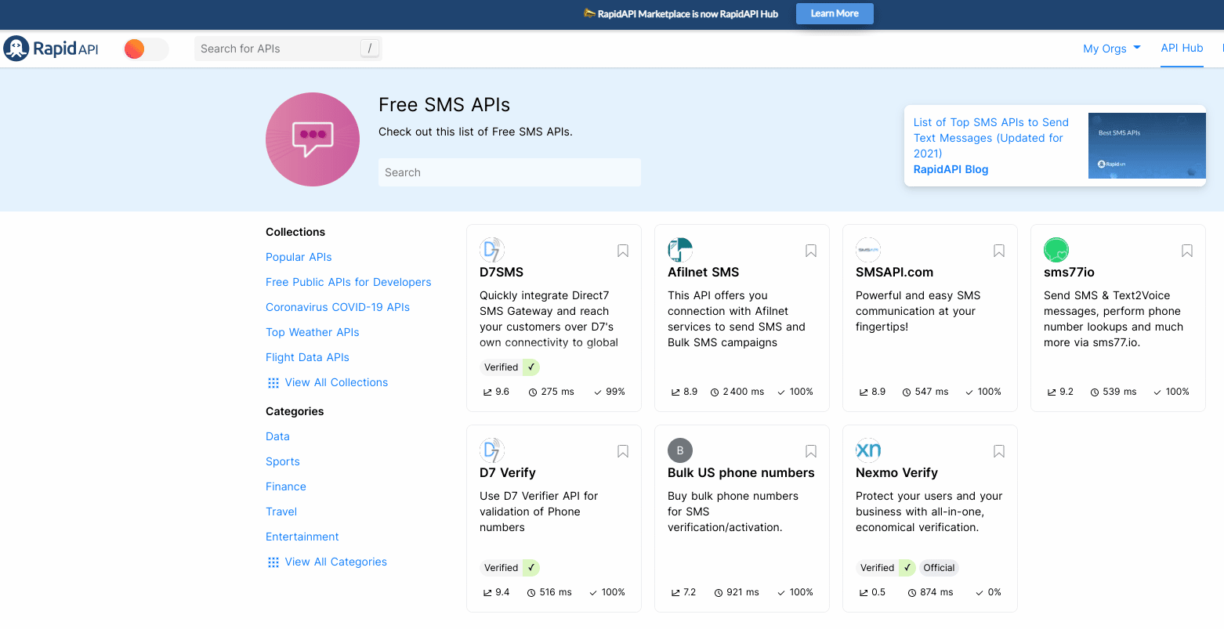
Task: Toggle the dark mode theme switch
Action: click(146, 49)
